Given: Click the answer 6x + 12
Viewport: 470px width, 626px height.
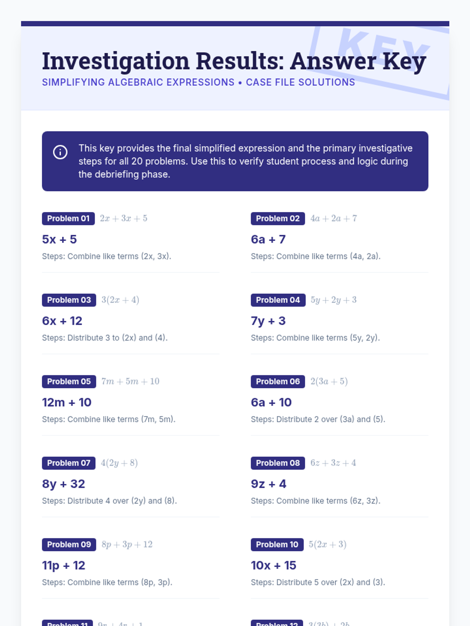Looking at the screenshot, I should [x=62, y=321].
